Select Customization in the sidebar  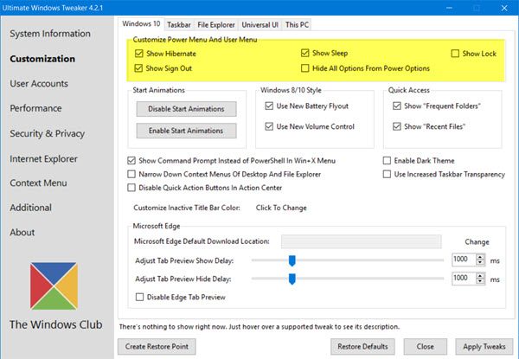coord(42,59)
